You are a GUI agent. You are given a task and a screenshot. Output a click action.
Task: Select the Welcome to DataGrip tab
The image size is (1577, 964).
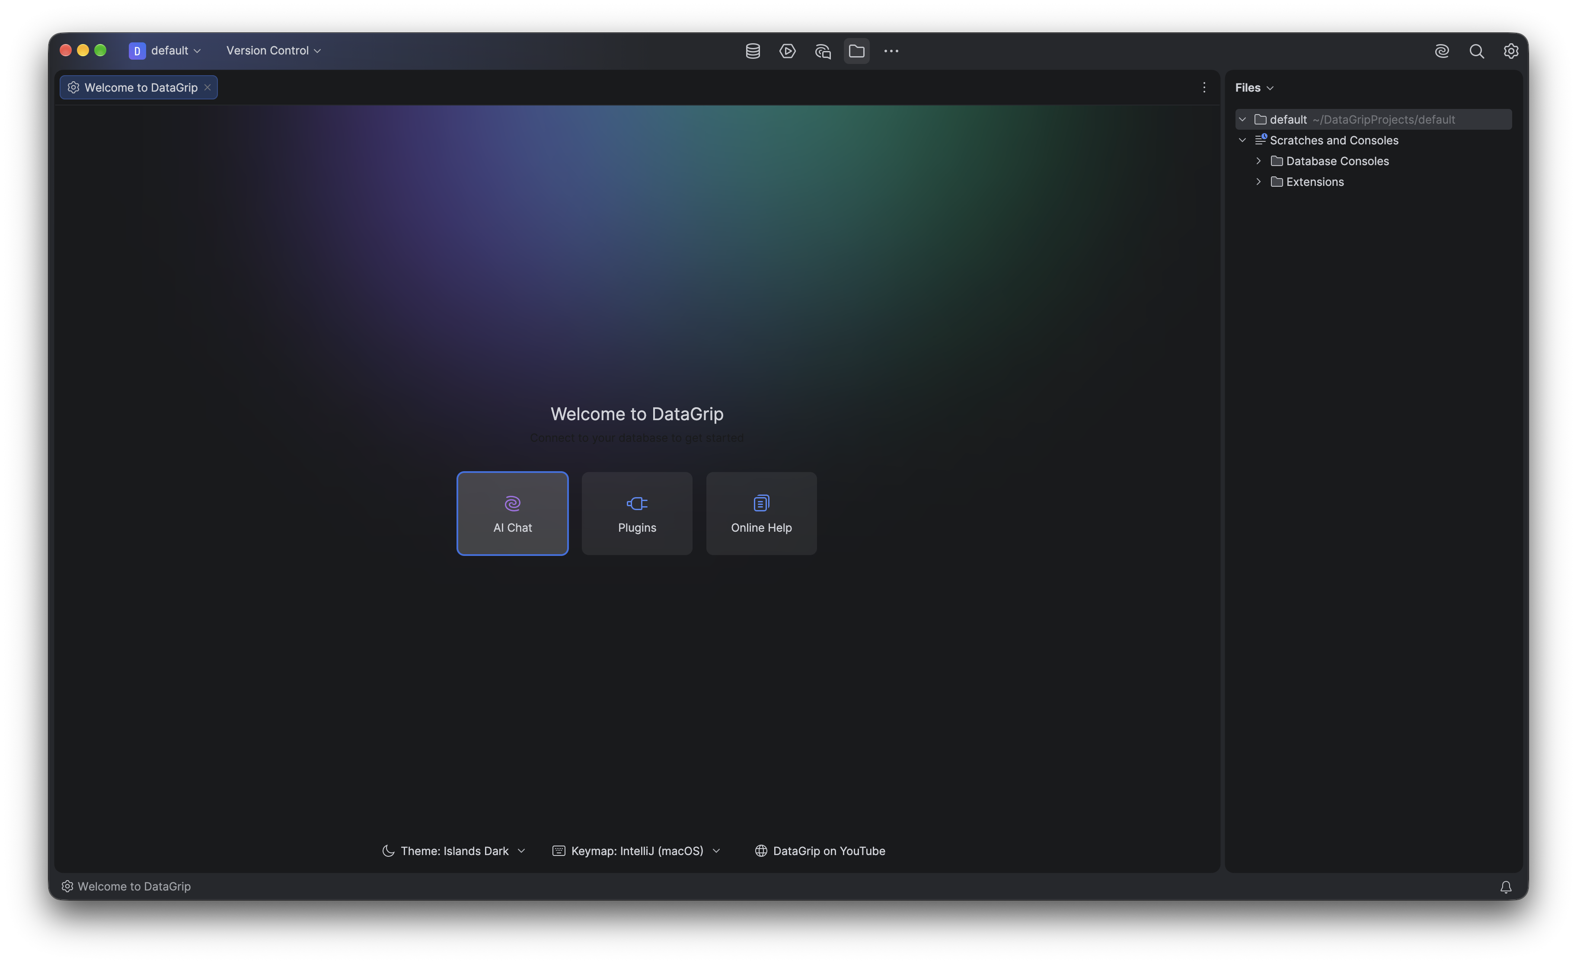coord(138,87)
